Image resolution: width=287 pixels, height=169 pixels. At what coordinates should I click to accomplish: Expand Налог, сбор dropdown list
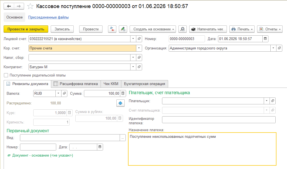[133, 57]
